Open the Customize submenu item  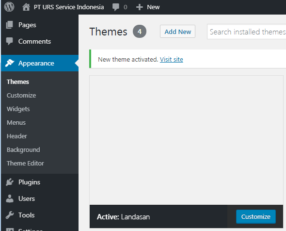[21, 95]
